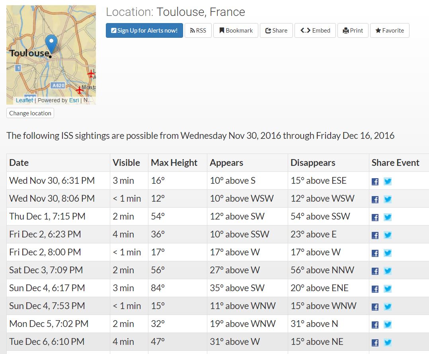Viewport: 429px width, 354px height.
Task: Mark Toulouse as Favorite
Action: pyautogui.click(x=389, y=31)
